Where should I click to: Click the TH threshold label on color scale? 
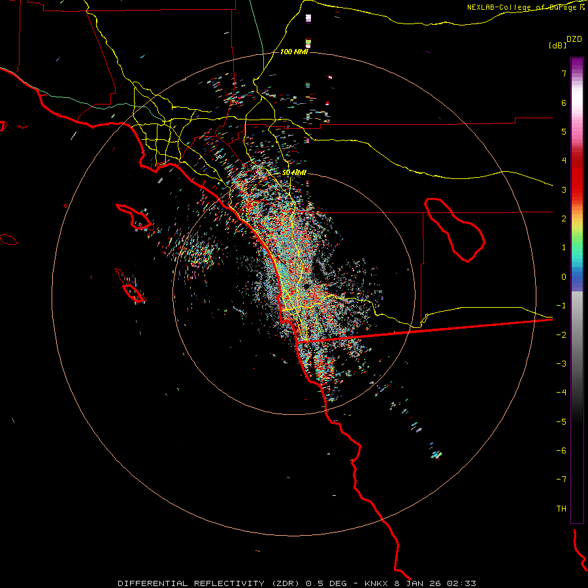[561, 509]
